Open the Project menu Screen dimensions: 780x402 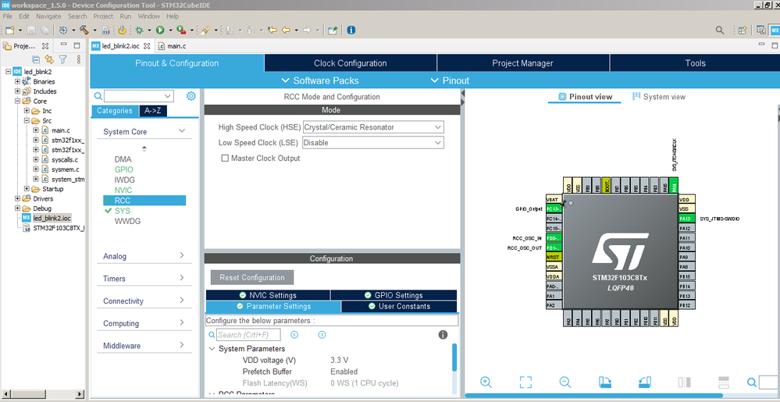(x=104, y=16)
